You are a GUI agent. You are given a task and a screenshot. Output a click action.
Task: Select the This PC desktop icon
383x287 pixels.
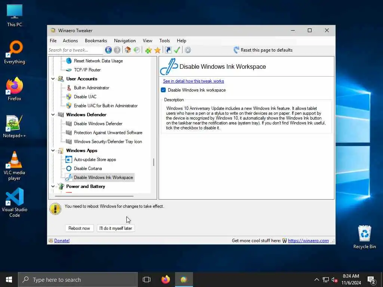(x=15, y=15)
